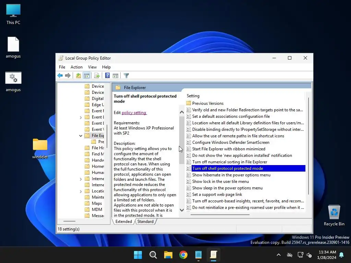Switch to the Extended tab
The width and height of the screenshot is (351, 263).
(x=123, y=222)
